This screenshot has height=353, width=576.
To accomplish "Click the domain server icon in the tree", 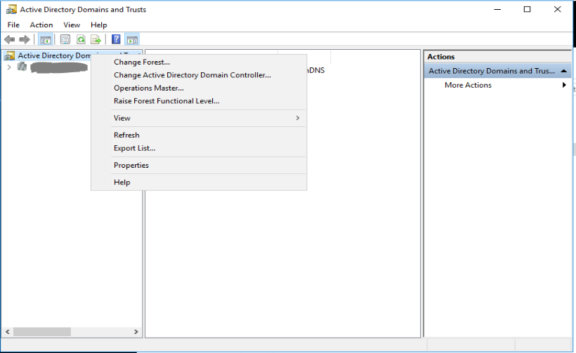I will click(x=22, y=67).
